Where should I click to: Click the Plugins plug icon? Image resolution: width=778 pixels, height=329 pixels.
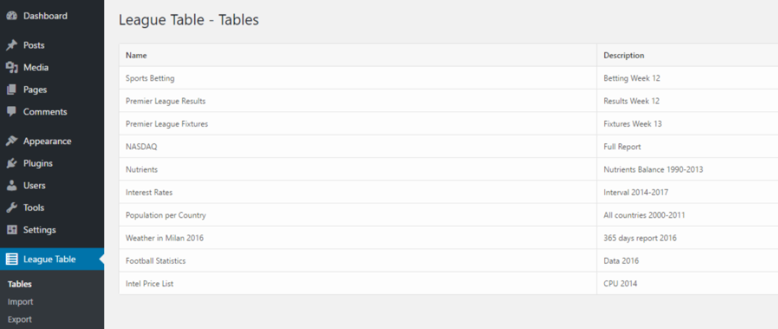[x=11, y=164]
